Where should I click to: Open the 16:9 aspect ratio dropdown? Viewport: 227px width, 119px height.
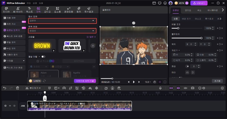148,82
